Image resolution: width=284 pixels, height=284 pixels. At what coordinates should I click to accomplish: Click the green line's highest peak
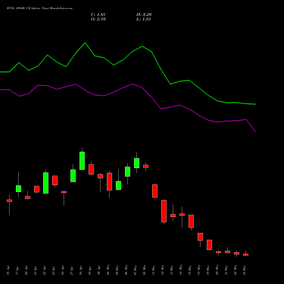[85, 43]
